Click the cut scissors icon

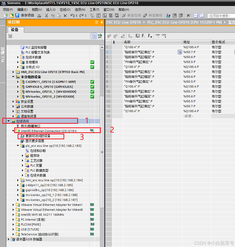(46, 15)
